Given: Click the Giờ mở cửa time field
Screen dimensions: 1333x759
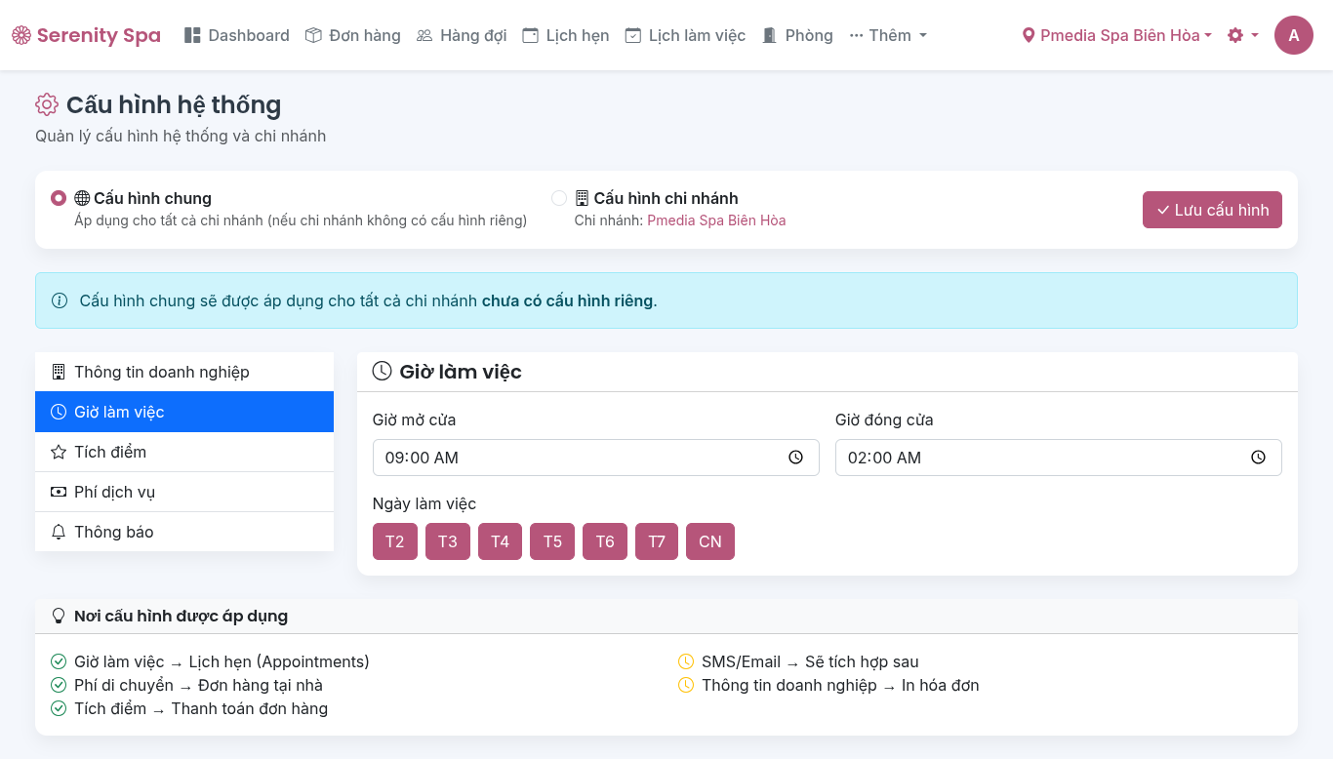Looking at the screenshot, I should click(x=576, y=458).
